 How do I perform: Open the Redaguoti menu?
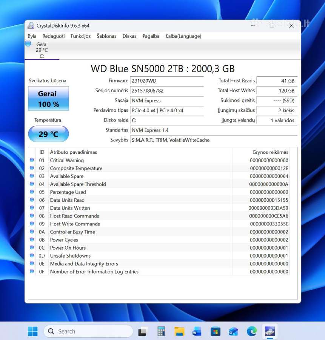[54, 36]
